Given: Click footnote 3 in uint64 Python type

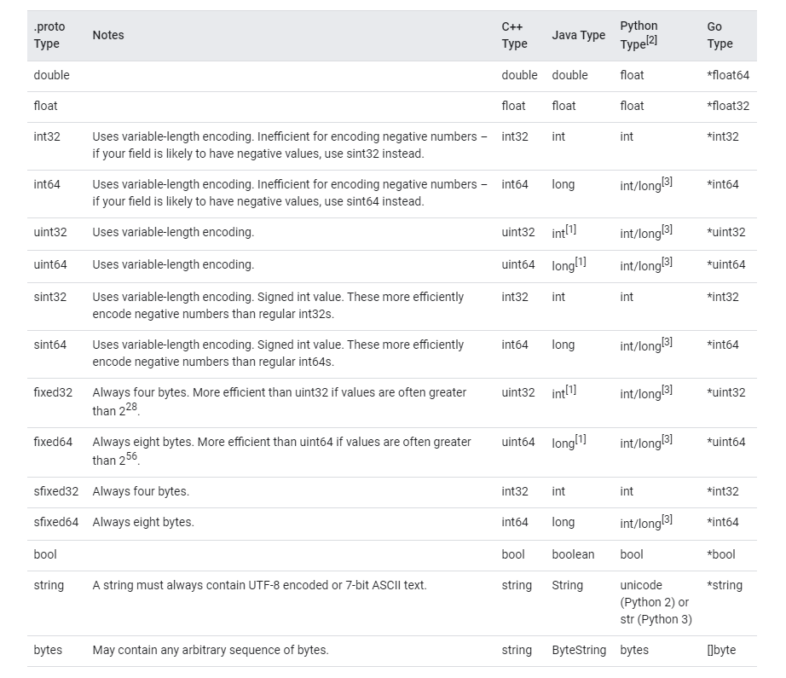Looking at the screenshot, I should [x=668, y=261].
